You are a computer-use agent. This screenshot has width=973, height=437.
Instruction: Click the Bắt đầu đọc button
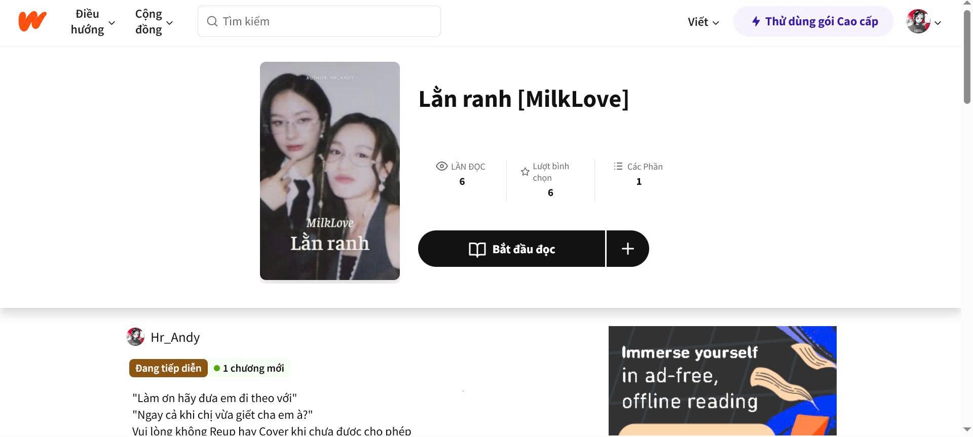coord(512,249)
